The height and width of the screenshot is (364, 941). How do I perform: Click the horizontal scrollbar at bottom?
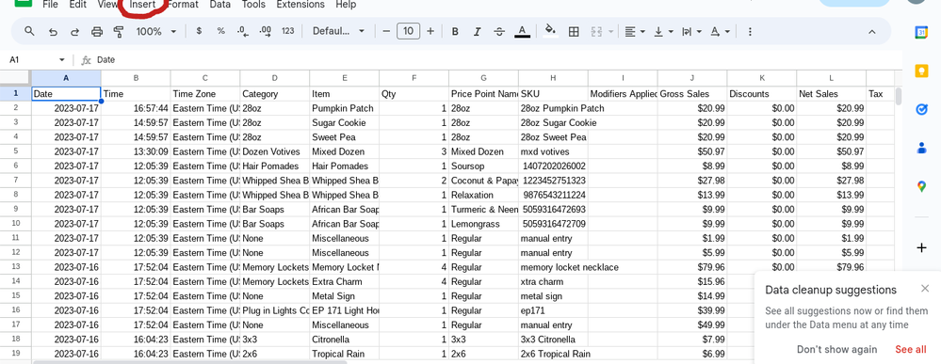click(190, 361)
